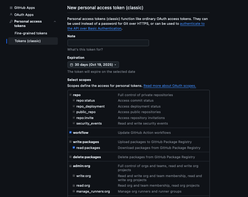Uncheck the workflow scope checkbox
Viewport: 248px width, 197px height.
coord(70,133)
